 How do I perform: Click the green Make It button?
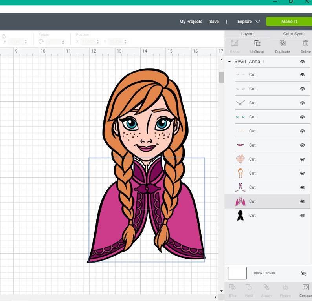pyautogui.click(x=289, y=22)
